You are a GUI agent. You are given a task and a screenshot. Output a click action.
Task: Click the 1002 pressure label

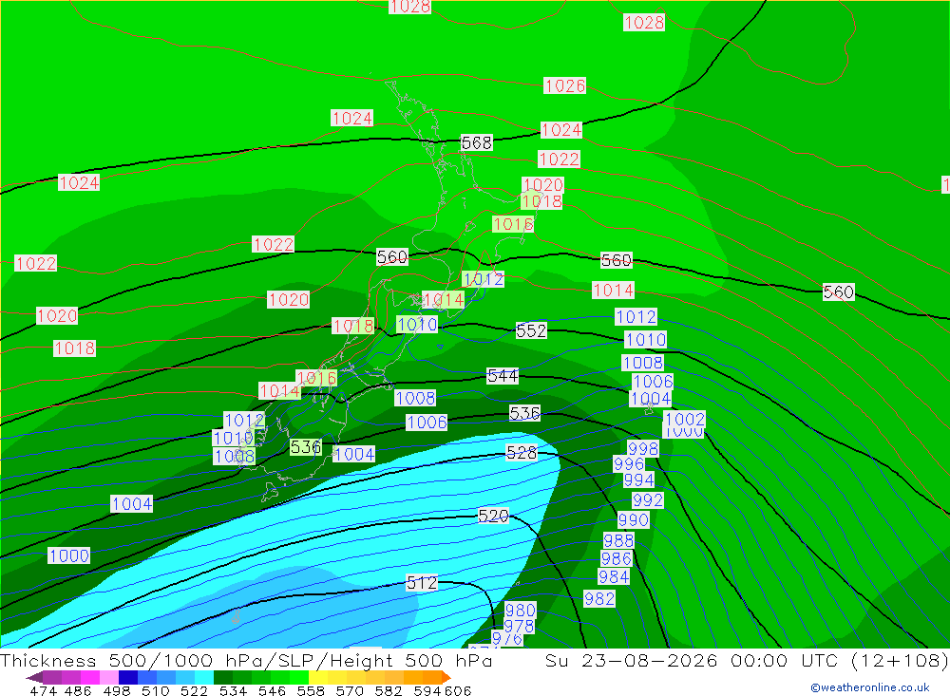[685, 419]
